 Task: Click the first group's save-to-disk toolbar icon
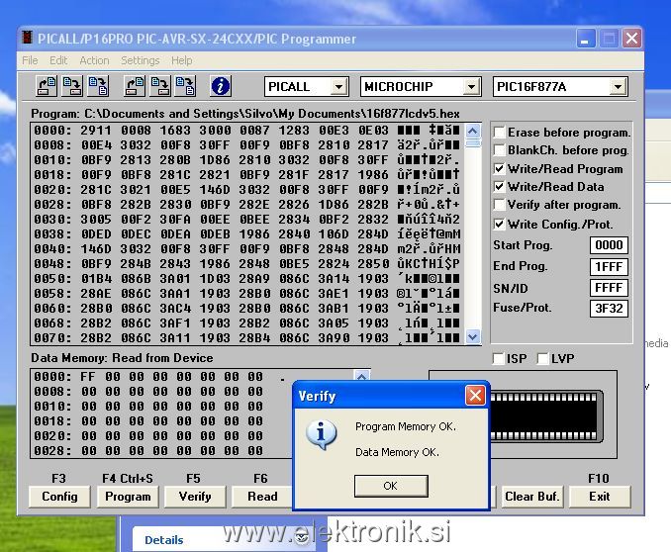tap(72, 86)
